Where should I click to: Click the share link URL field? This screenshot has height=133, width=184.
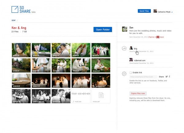pyautogui.click(x=143, y=77)
